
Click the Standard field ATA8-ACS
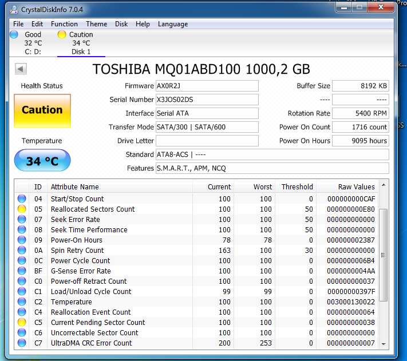click(x=272, y=154)
